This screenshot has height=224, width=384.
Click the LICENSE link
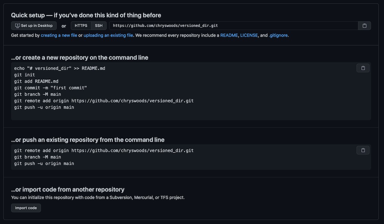pyautogui.click(x=249, y=35)
